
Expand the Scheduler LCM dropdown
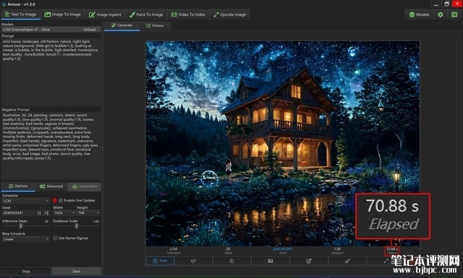26,201
